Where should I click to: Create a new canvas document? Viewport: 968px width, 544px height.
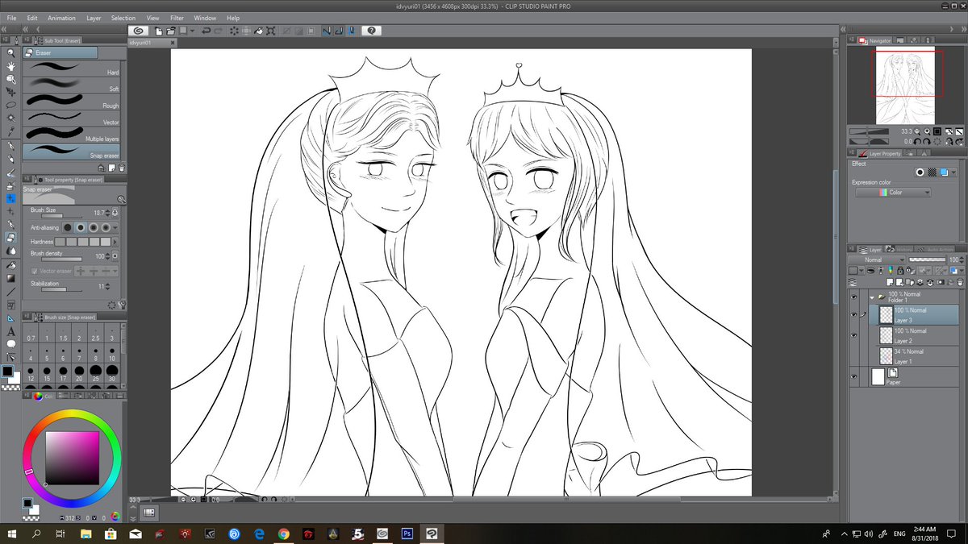coord(159,31)
